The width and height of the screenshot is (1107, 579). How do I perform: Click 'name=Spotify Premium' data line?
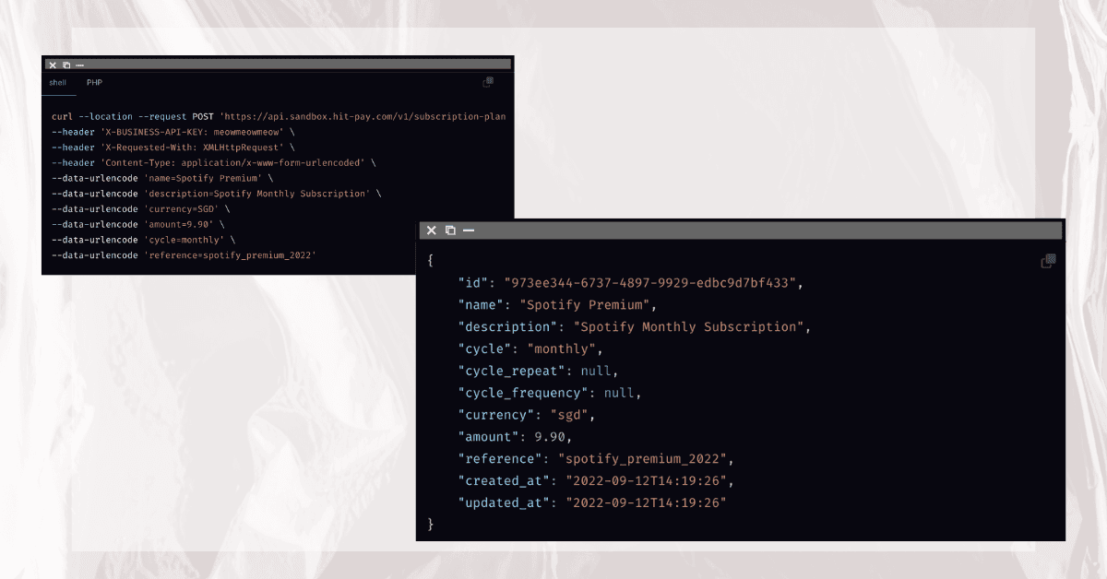click(x=161, y=178)
